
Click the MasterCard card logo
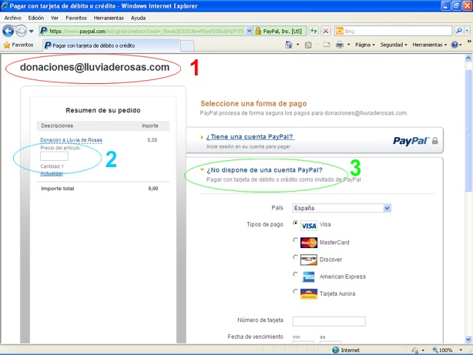coord(309,243)
